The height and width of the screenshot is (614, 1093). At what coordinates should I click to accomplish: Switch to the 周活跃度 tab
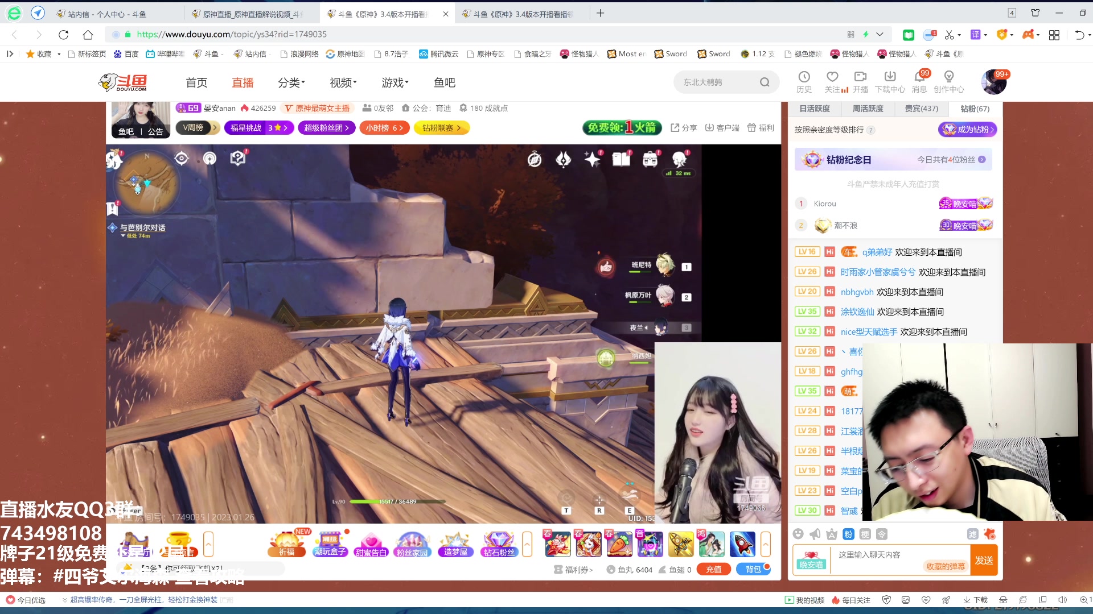click(x=868, y=109)
